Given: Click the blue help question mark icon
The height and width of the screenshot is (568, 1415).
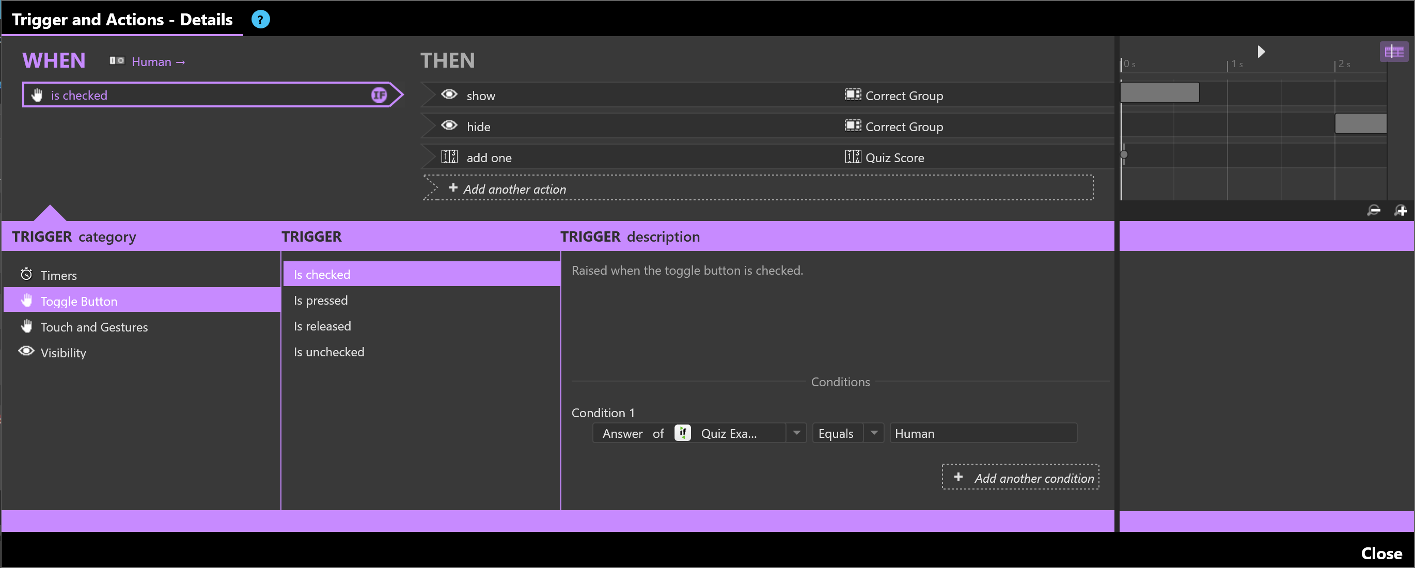Looking at the screenshot, I should coord(260,20).
